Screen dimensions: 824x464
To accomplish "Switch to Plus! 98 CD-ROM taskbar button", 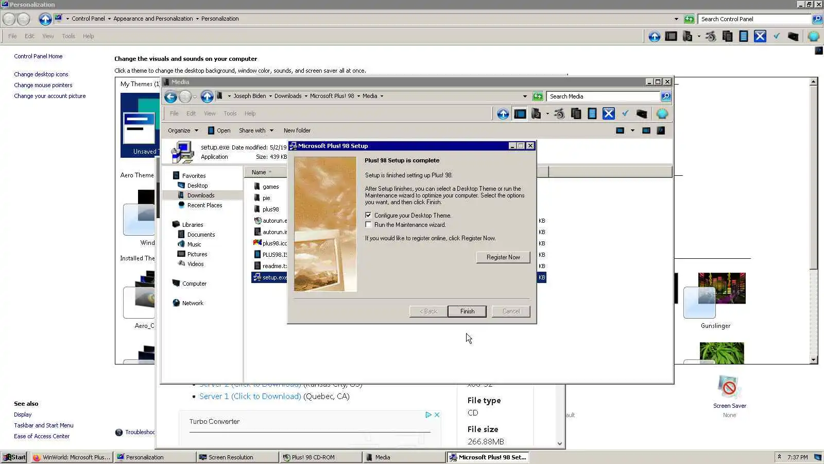I will 321,457.
